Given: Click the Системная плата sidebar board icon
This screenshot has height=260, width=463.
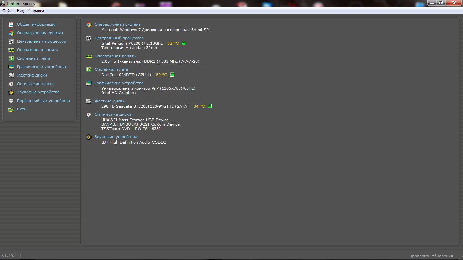Looking at the screenshot, I should pos(11,58).
